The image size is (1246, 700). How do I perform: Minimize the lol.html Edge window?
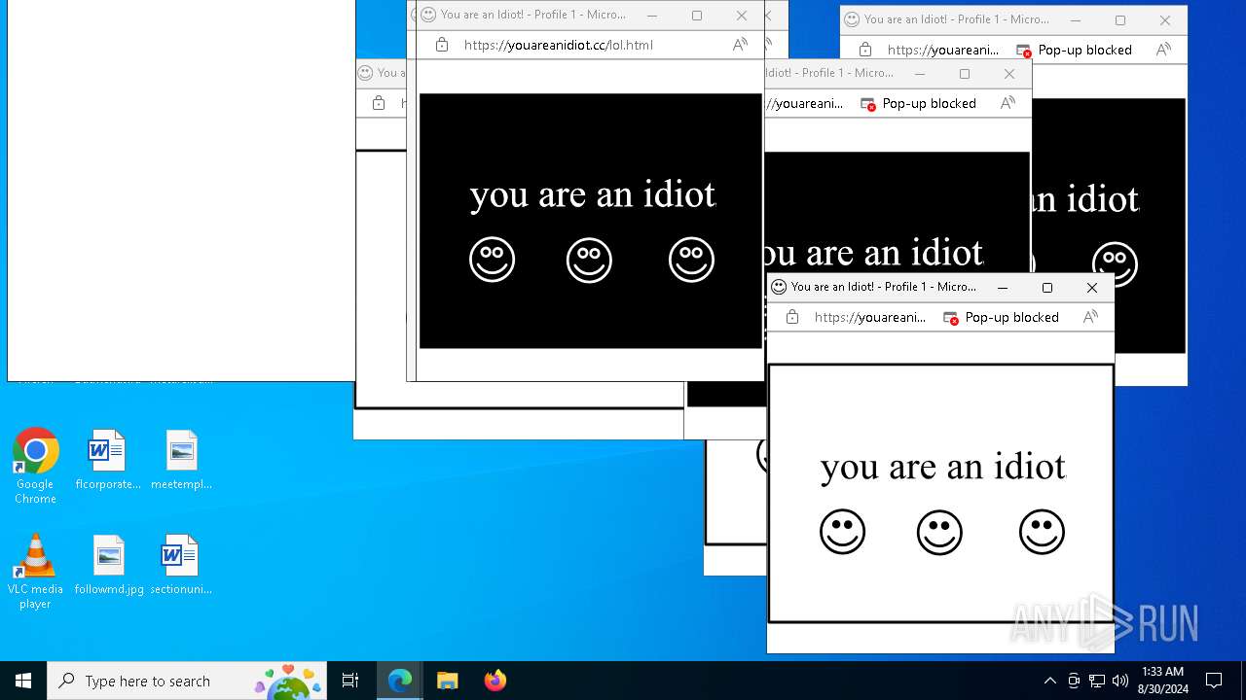click(x=652, y=16)
